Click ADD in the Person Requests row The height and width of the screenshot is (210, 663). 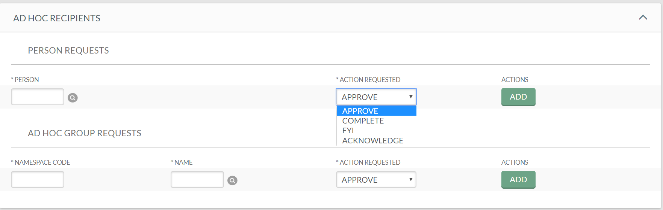(x=518, y=97)
